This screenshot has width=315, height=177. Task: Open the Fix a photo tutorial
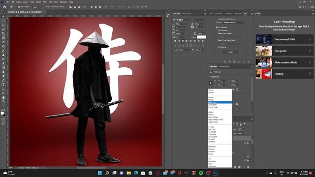(x=284, y=51)
